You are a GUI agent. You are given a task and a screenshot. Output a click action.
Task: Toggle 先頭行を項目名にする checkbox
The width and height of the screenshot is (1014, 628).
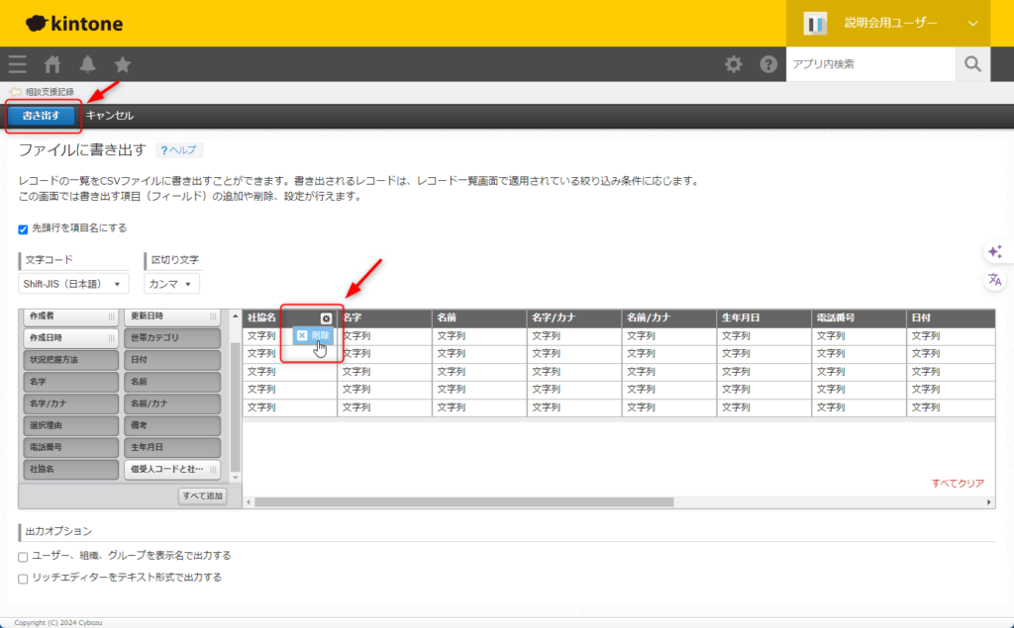point(24,228)
